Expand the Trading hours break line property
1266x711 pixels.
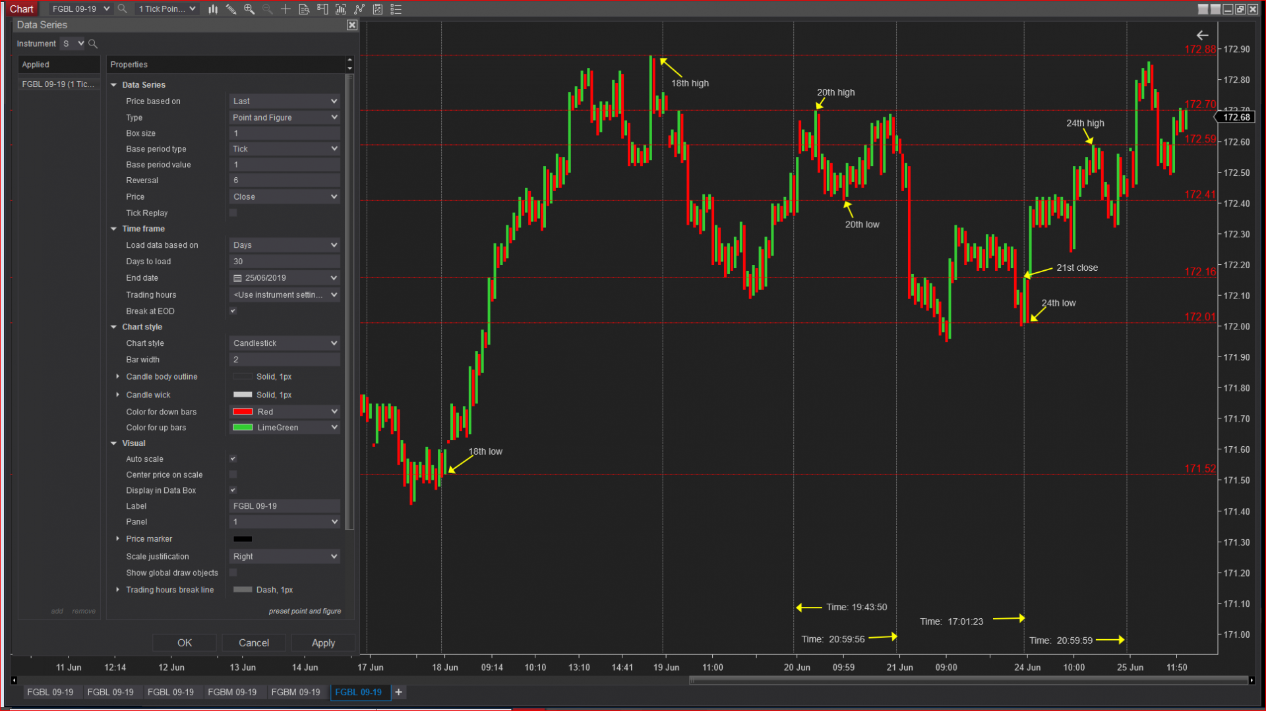pyautogui.click(x=118, y=590)
